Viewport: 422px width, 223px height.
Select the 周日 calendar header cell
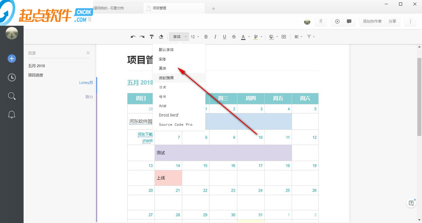(141, 98)
